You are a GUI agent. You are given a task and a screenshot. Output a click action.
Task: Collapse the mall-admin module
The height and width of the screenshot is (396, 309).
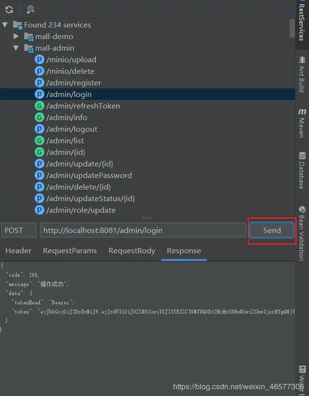16,48
